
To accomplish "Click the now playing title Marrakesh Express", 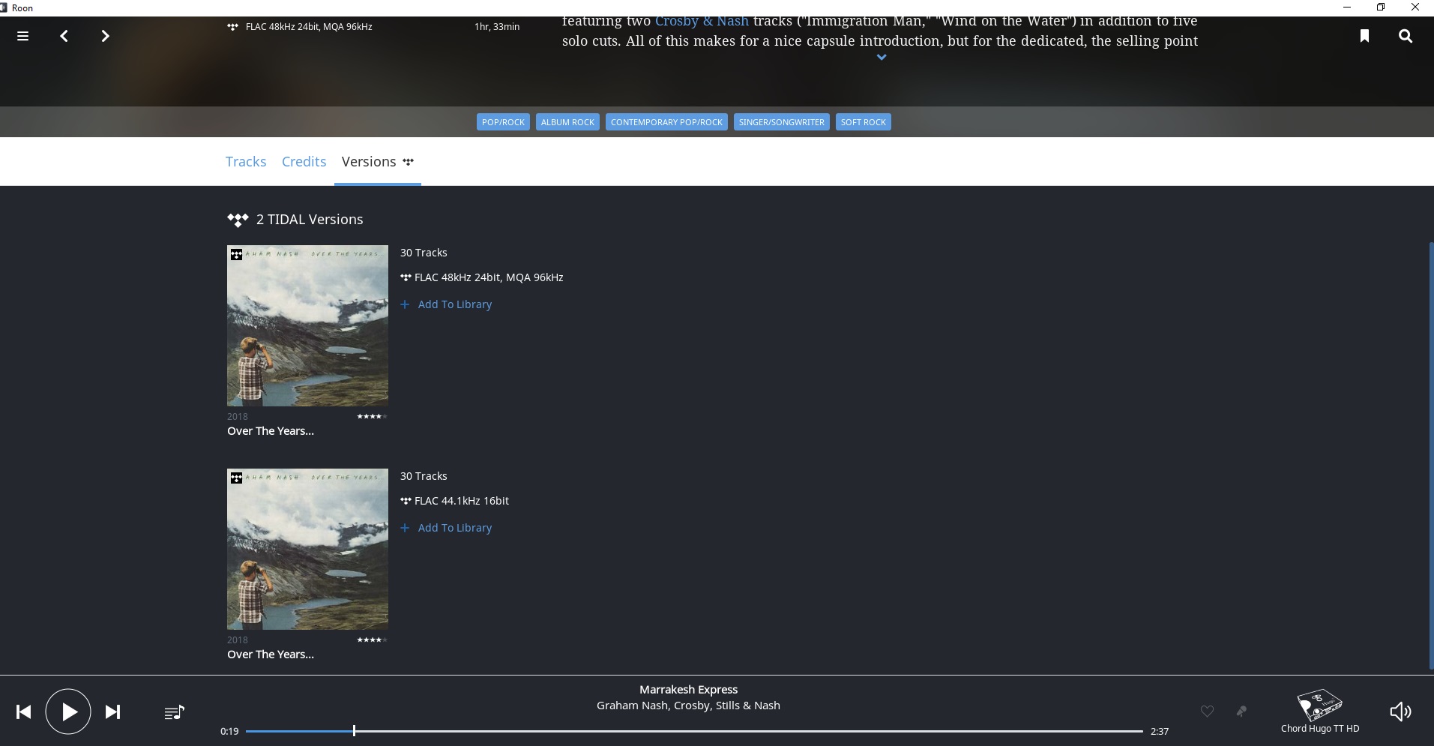I will click(688, 690).
